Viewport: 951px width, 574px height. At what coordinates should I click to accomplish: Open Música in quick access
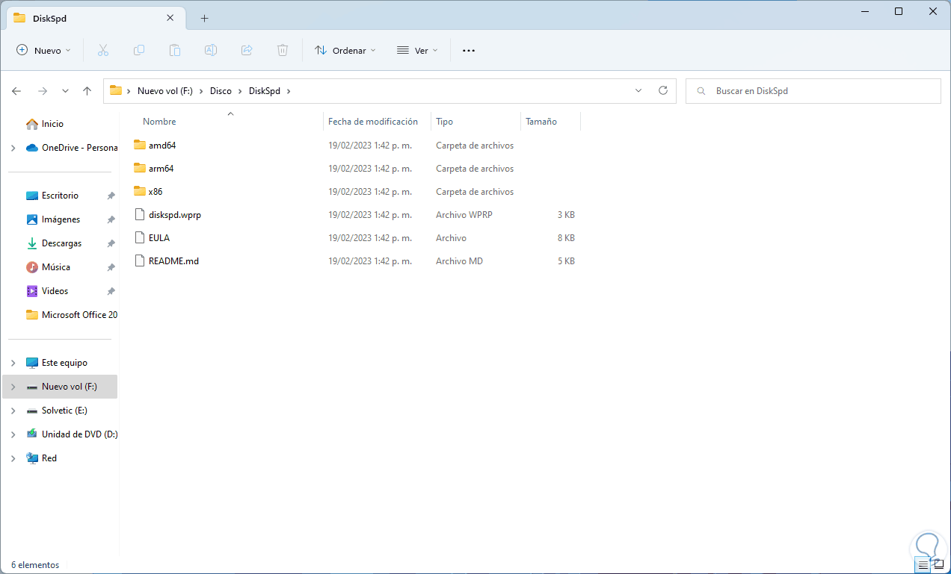(56, 267)
